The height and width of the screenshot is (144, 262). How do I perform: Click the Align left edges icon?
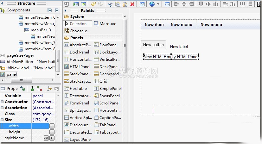click(x=176, y=4)
